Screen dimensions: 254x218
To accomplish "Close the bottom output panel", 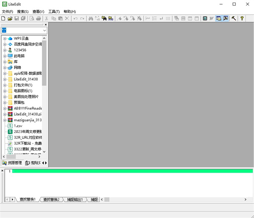I will [2, 171].
